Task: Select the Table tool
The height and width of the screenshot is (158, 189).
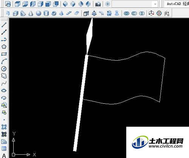Action: click(x=4, y=149)
